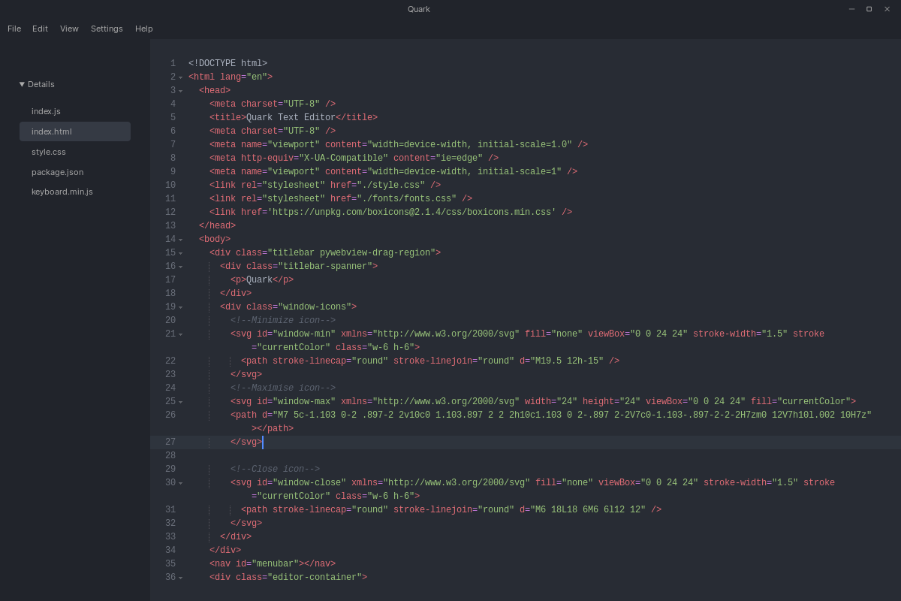Fold the window-icons div on line 19
The width and height of the screenshot is (901, 601).
[180, 306]
